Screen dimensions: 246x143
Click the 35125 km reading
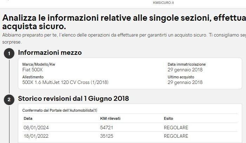pyautogui.click(x=107, y=136)
